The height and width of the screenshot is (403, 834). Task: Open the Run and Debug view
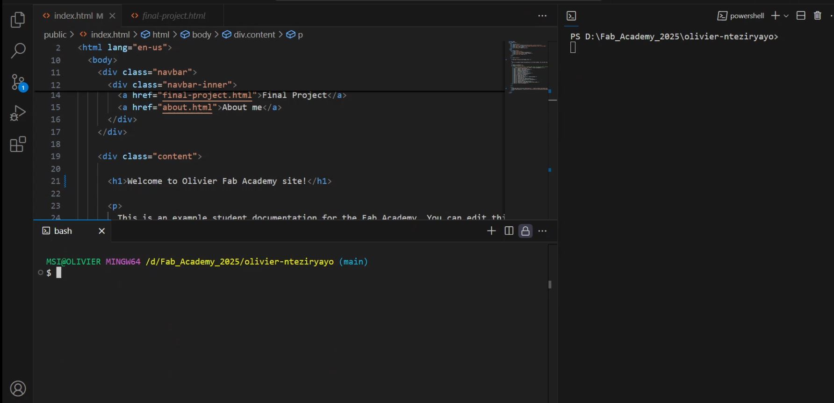pos(18,113)
